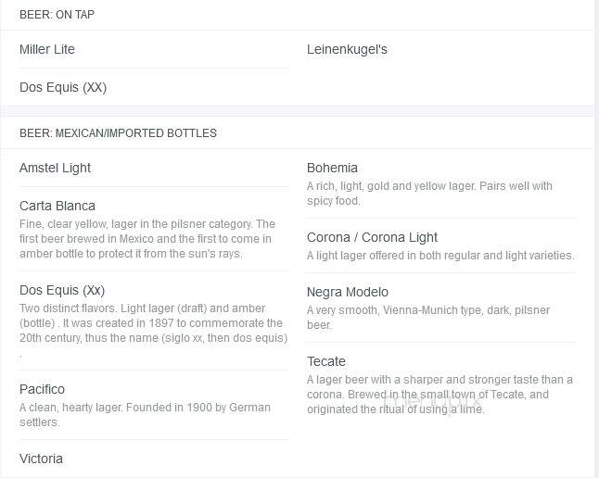Select the Victoria beer item
The width and height of the screenshot is (599, 478).
(x=41, y=459)
